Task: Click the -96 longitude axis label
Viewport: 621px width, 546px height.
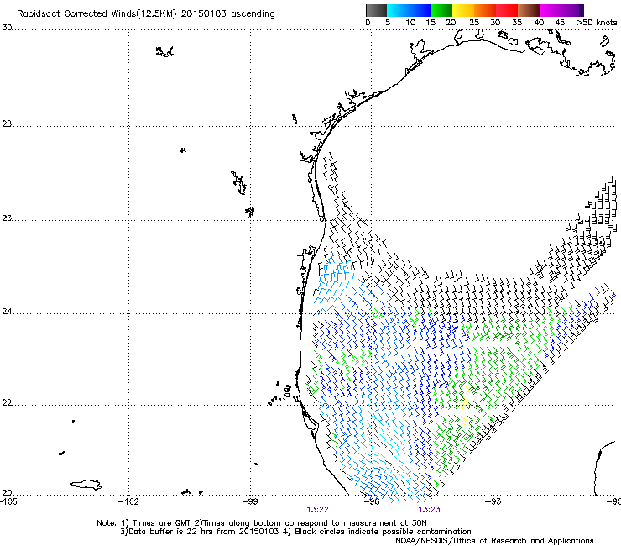Action: [371, 501]
